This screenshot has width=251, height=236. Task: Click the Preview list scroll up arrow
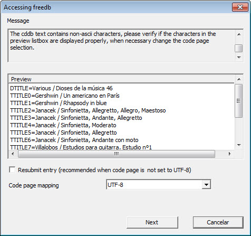[239, 79]
